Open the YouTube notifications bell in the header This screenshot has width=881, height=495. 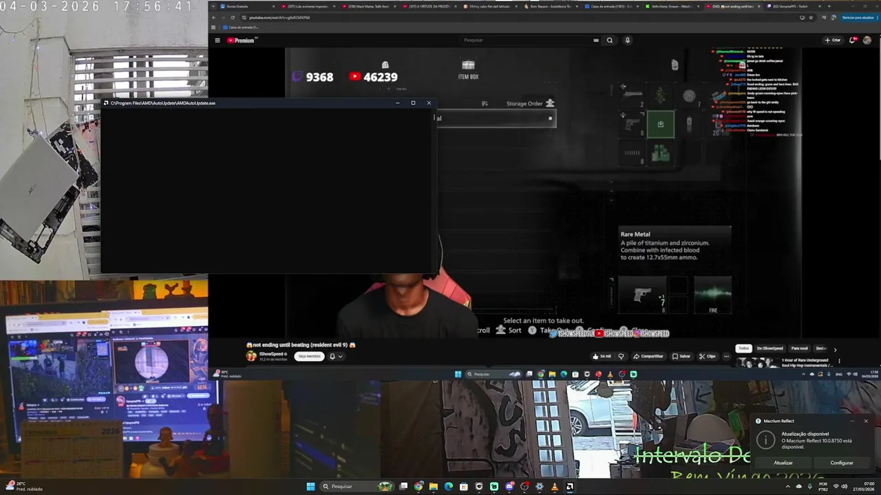853,40
